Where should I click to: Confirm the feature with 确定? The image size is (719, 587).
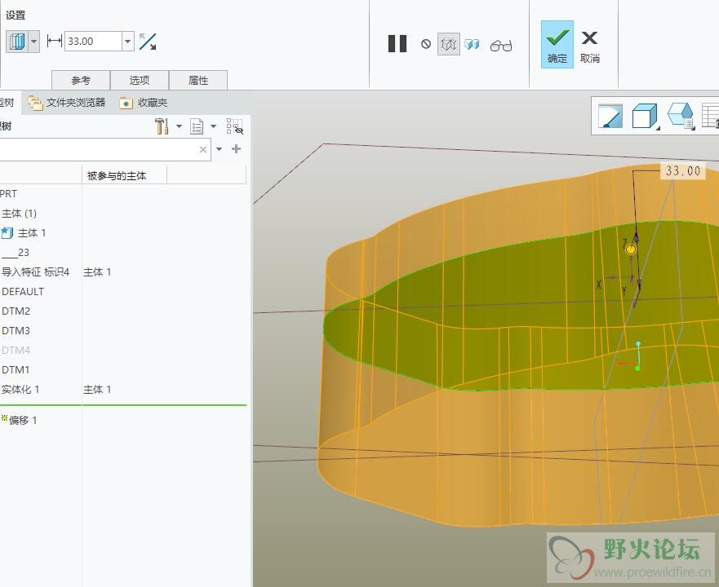pos(557,45)
